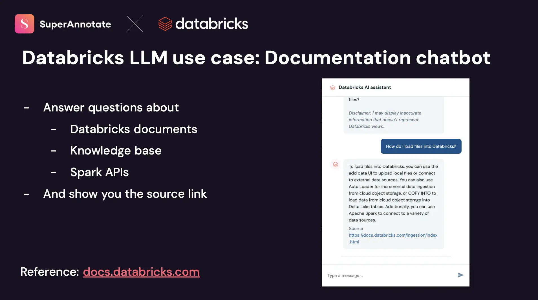Screen dimensions: 538x300
Task: Click the Databricks AI assistant header icon
Action: coord(333,88)
